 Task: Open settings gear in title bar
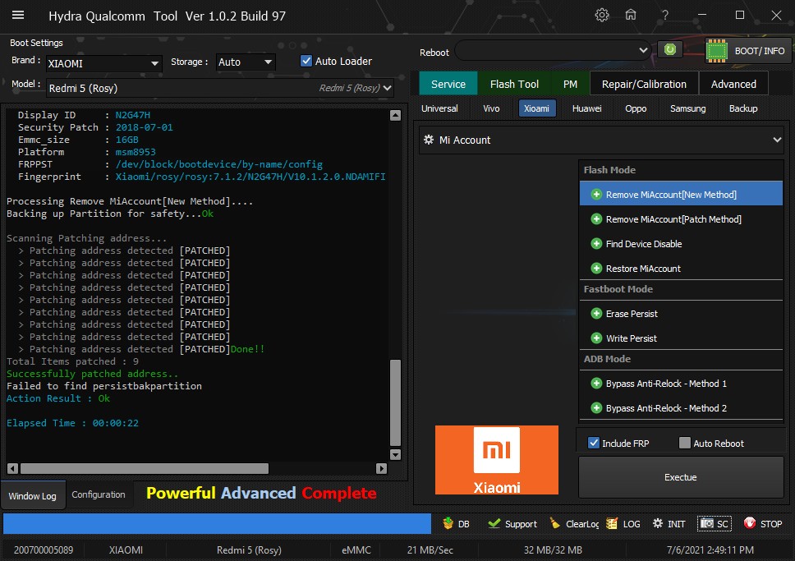click(602, 16)
